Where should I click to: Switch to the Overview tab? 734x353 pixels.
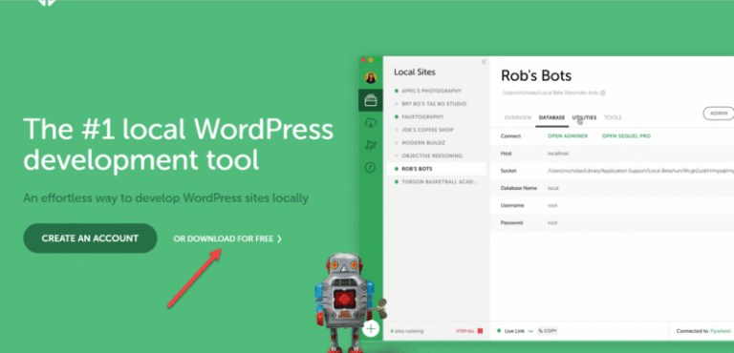[518, 117]
